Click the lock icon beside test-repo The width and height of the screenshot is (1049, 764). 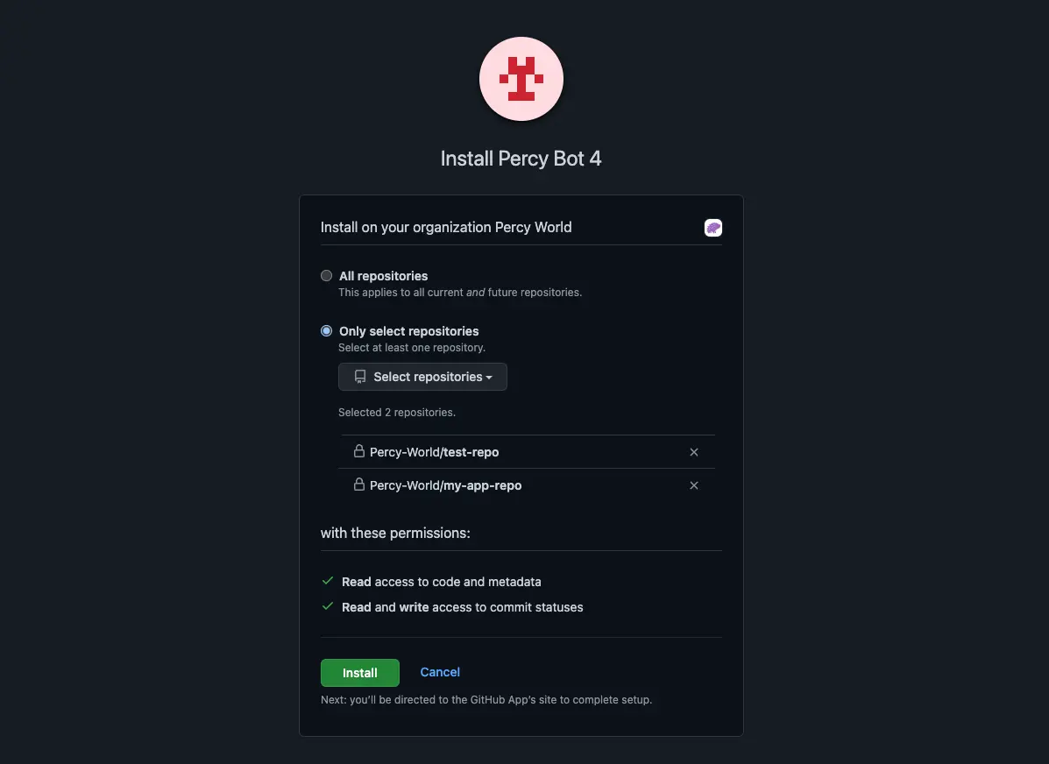click(358, 451)
